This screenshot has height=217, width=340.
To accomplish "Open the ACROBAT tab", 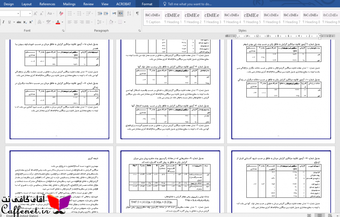I will click(124, 4).
